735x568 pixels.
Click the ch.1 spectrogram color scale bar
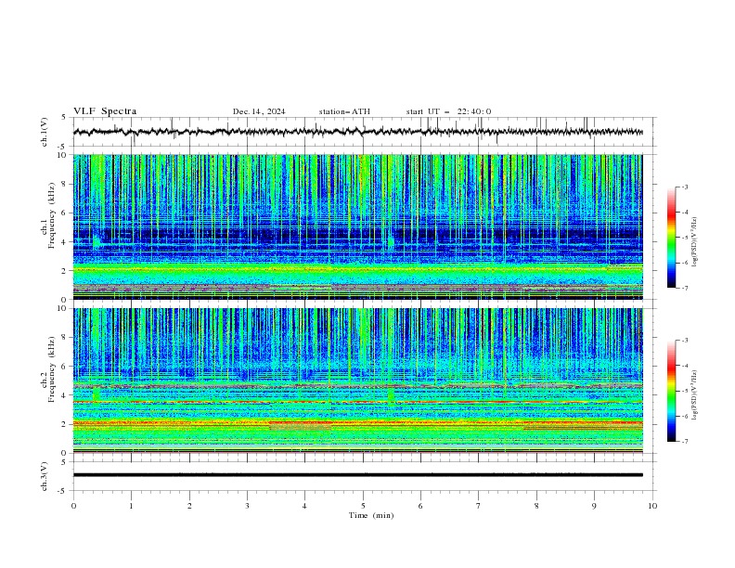(671, 238)
